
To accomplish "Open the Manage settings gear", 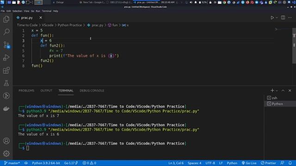I will [x=6, y=154].
